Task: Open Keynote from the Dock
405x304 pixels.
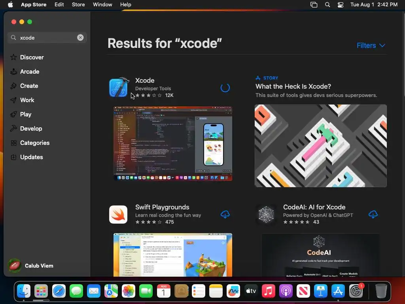Action: tap(320, 291)
